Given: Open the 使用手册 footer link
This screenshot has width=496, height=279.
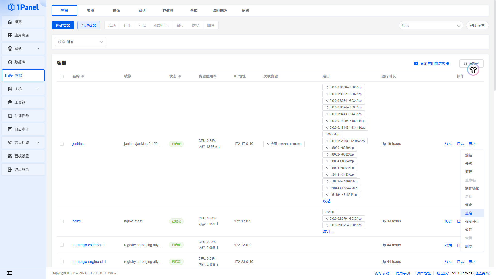Looking at the screenshot, I should tap(403, 273).
